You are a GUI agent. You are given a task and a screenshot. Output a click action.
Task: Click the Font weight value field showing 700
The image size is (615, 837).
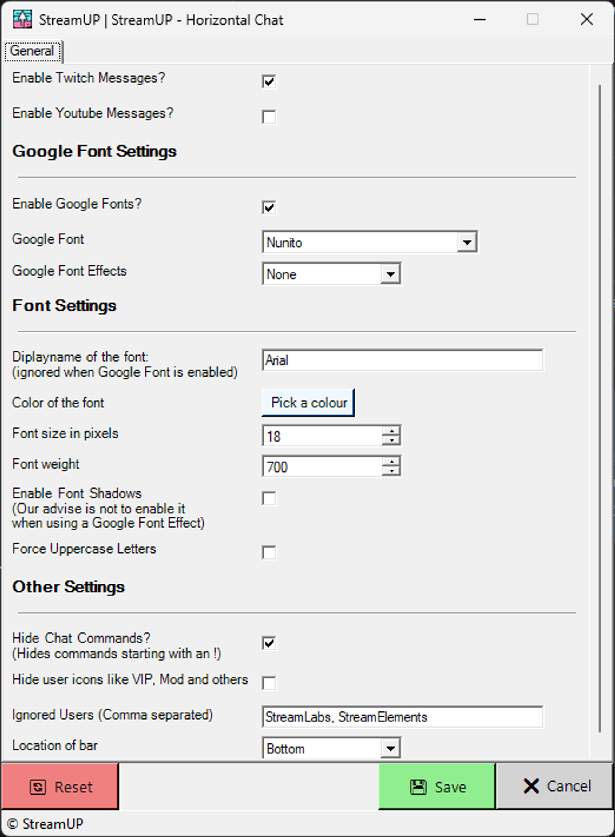[x=322, y=466]
